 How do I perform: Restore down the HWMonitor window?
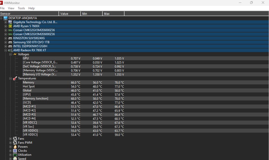tap(251, 3)
